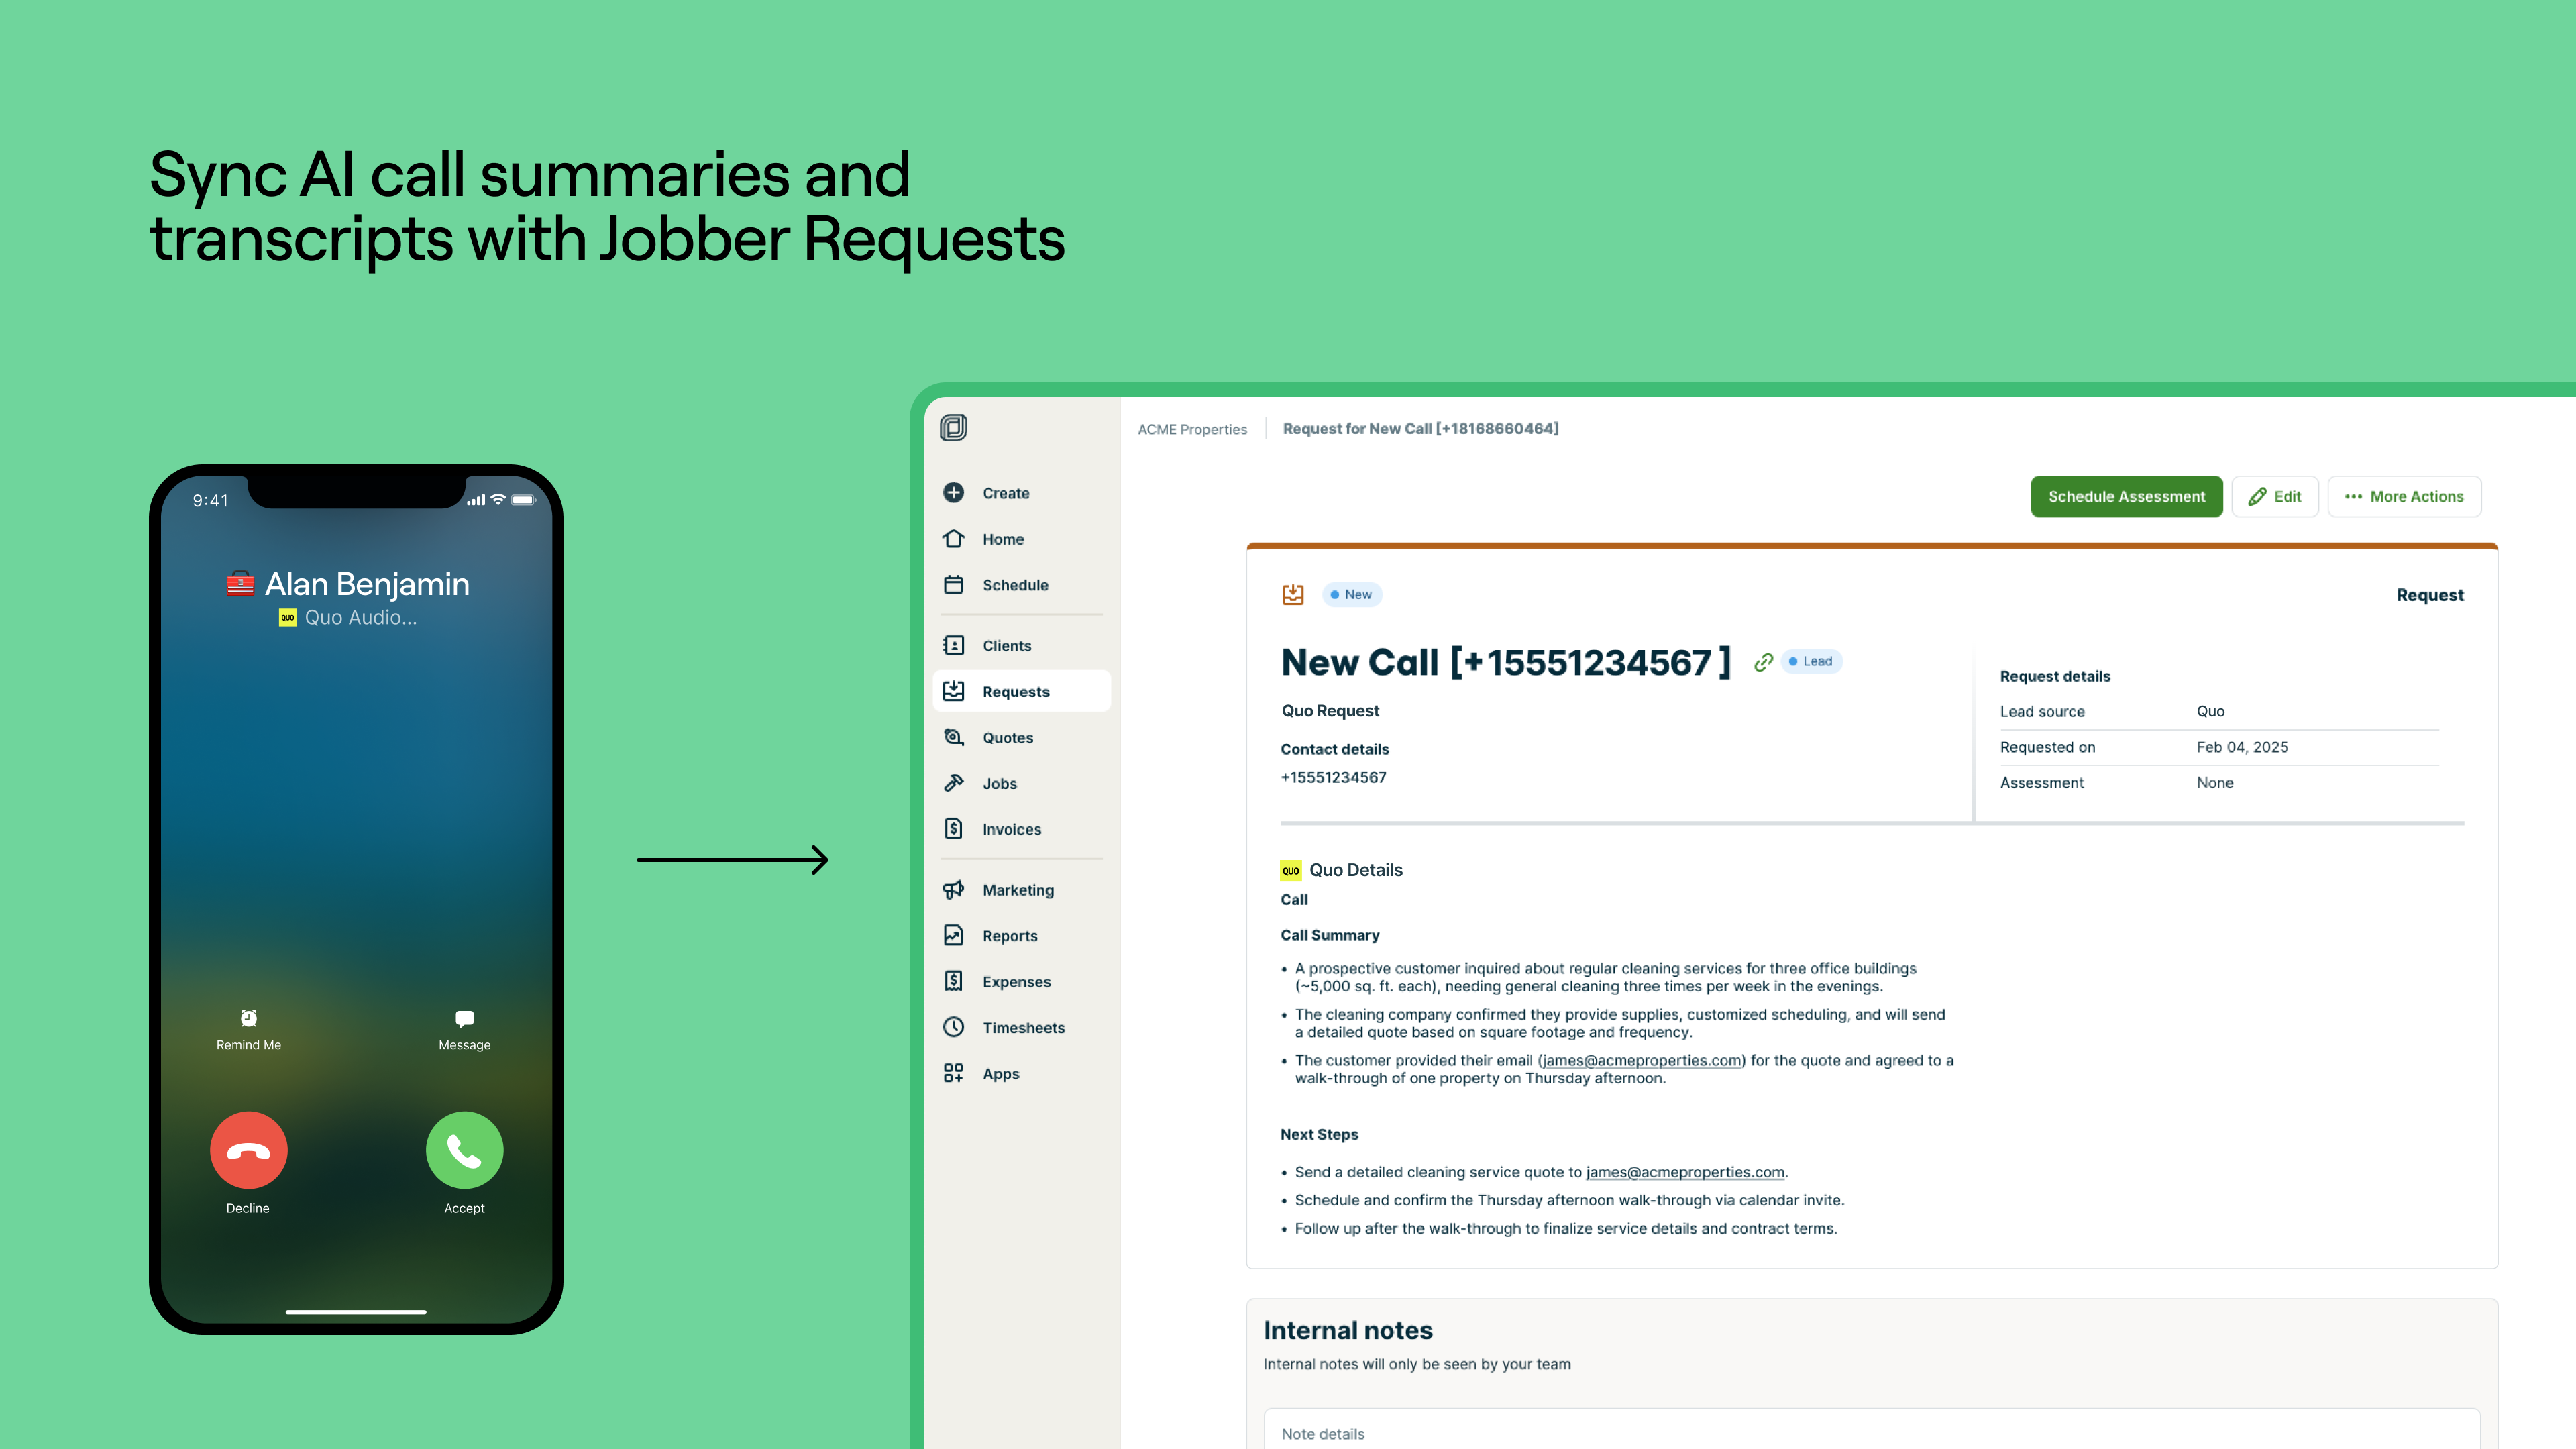The width and height of the screenshot is (2576, 1449).
Task: Tap the red Decline call button
Action: pyautogui.click(x=248, y=1150)
